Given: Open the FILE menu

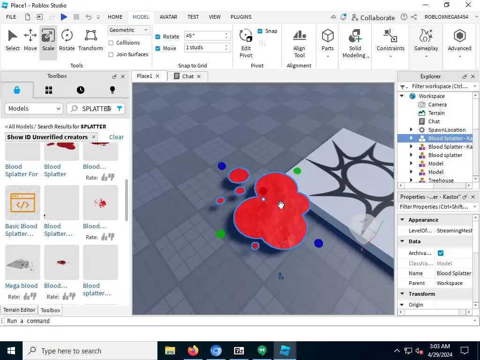Looking at the screenshot, I should (11, 17).
